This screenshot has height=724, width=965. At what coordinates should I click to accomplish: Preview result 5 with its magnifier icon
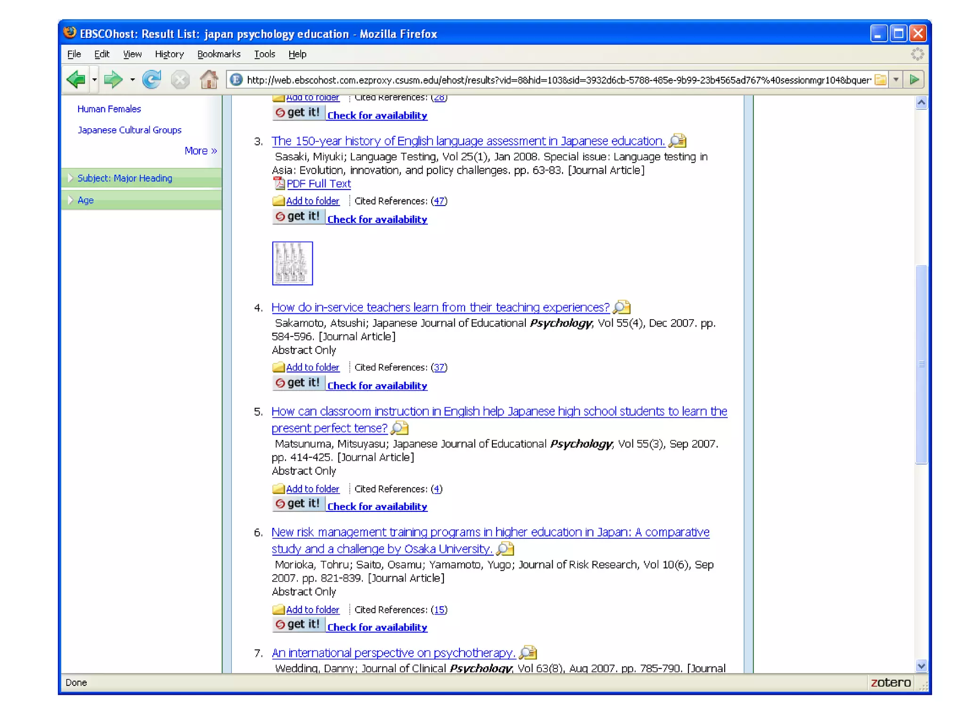[x=400, y=428]
